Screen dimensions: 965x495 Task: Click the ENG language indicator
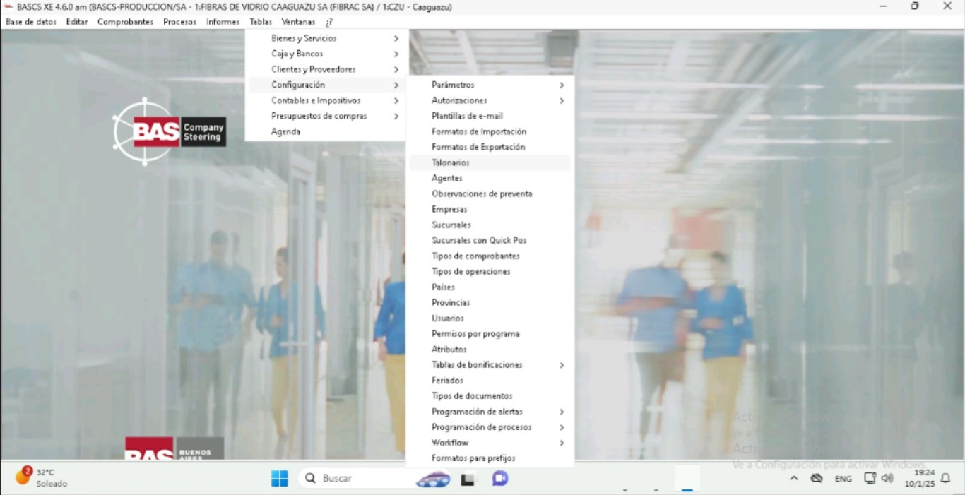pyautogui.click(x=843, y=479)
